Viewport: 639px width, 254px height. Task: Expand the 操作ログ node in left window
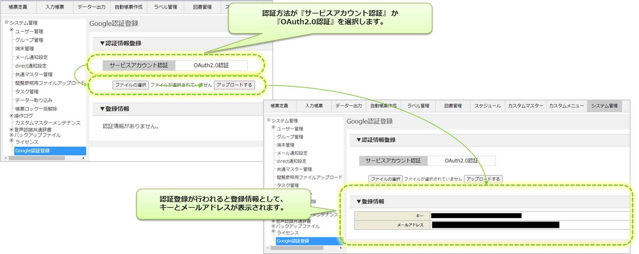11,116
